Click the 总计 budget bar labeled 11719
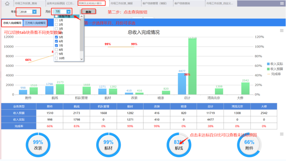The height and width of the screenshot is (161, 286). point(192,67)
